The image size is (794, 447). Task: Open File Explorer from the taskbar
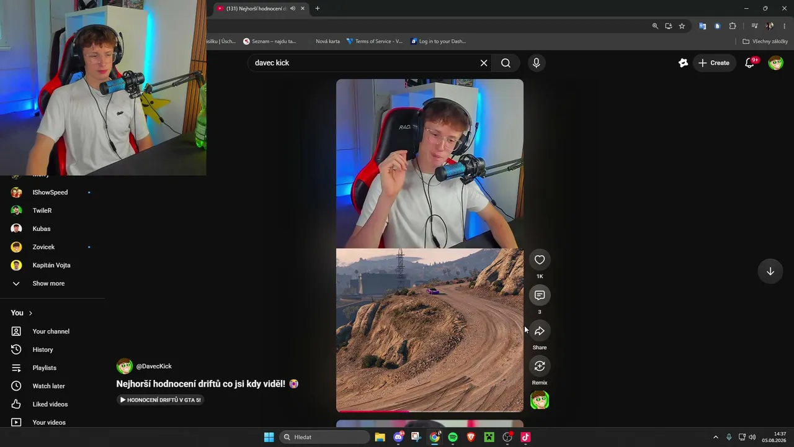[x=380, y=437]
